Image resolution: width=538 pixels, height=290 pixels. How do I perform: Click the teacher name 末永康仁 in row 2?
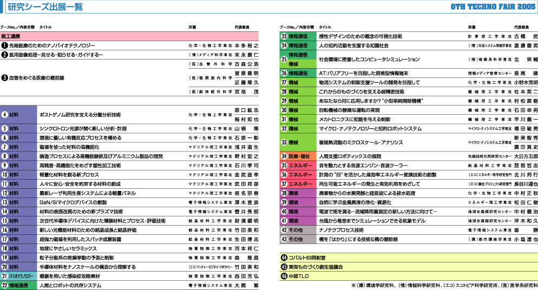point(246,55)
